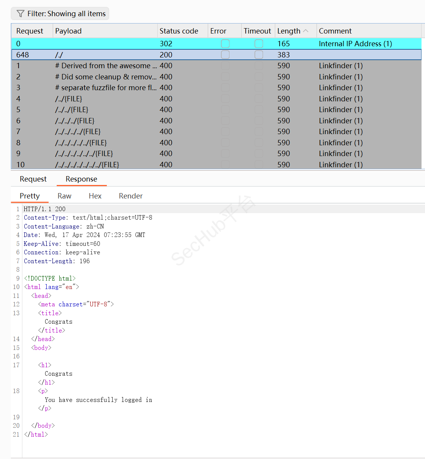Click the Comment column header
The image size is (425, 459).
coord(335,31)
